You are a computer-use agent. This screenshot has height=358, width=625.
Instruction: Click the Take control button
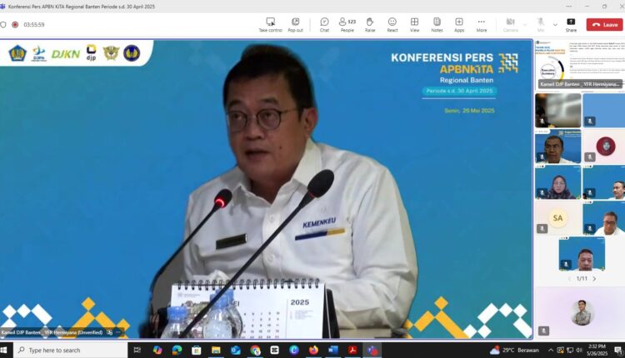(x=270, y=24)
